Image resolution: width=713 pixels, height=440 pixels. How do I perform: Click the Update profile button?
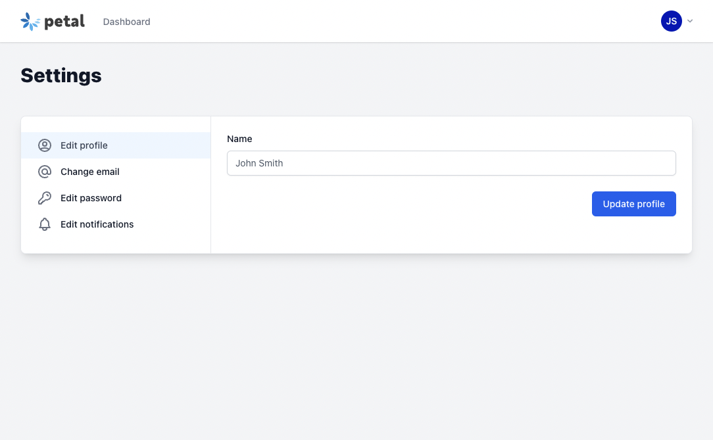(x=633, y=204)
